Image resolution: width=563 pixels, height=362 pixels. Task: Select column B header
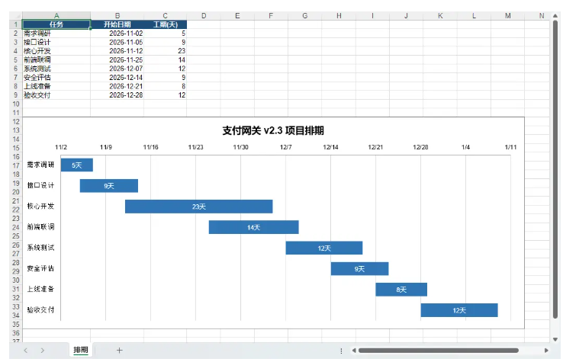tap(117, 16)
